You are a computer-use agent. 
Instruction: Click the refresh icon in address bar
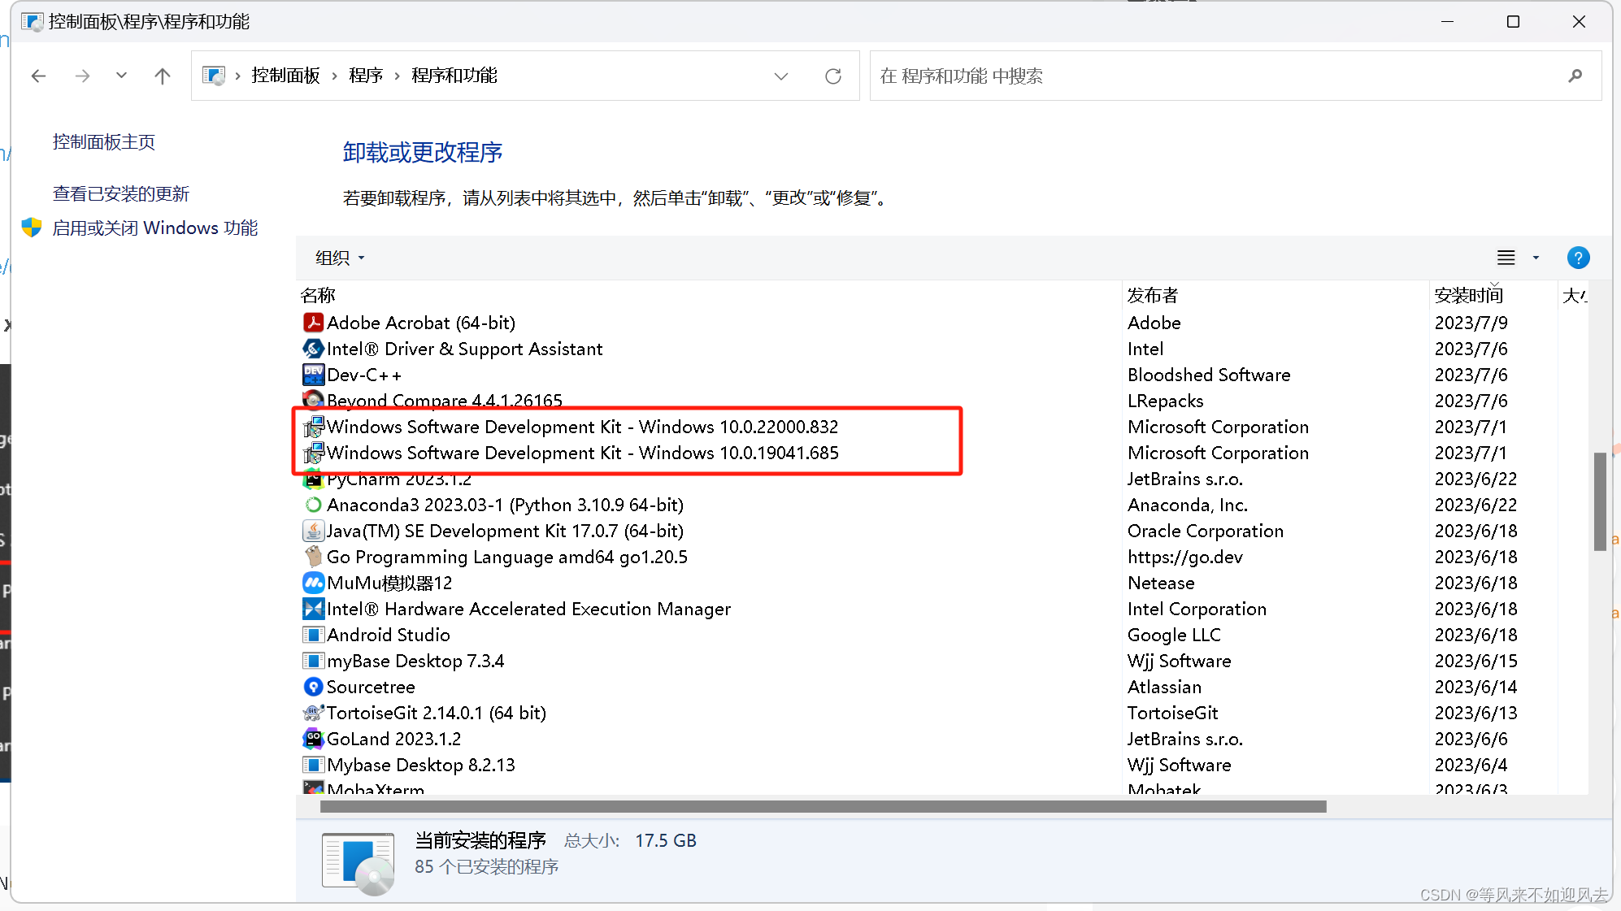(x=833, y=76)
